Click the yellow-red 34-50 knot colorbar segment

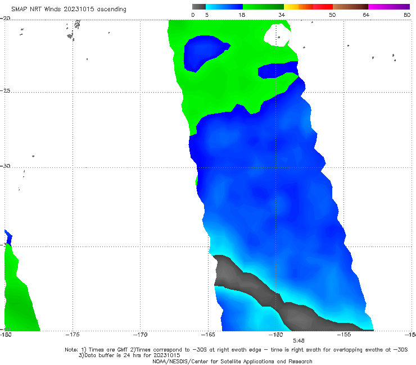point(308,7)
